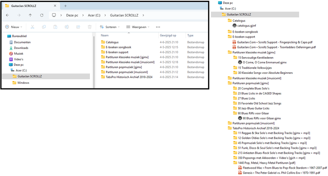Select 30 Klassieke Songs voor Absolute Beginners

coord(263,73)
